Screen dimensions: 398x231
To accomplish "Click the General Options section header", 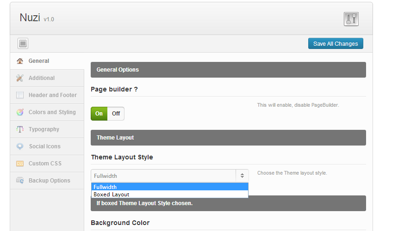I will 228,70.
